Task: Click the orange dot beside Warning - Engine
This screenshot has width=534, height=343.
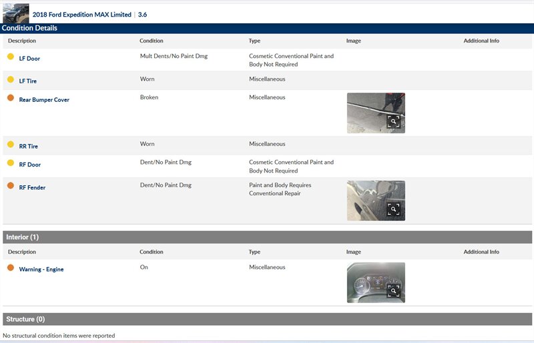Action: (11, 268)
